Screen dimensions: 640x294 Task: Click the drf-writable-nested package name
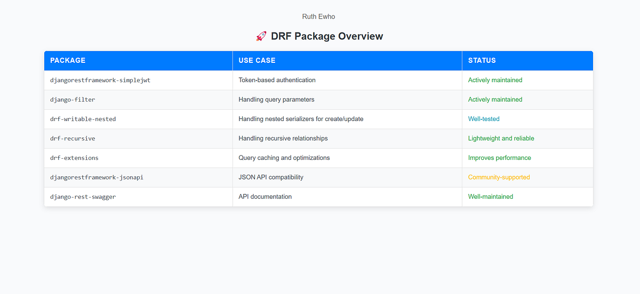[x=83, y=119]
